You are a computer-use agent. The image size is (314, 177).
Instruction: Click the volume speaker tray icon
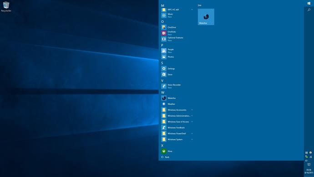(306, 161)
